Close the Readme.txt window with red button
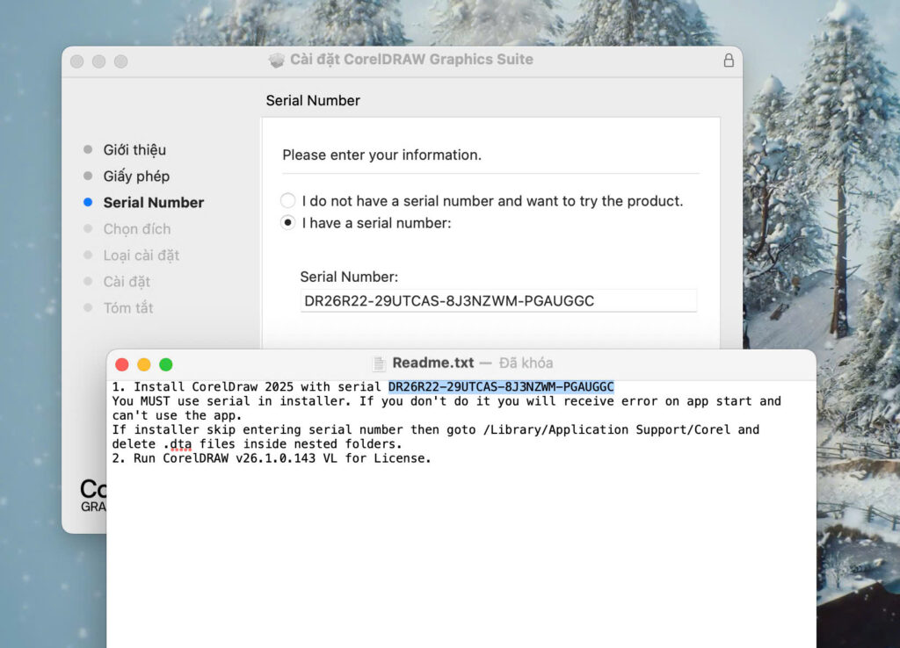 [122, 364]
